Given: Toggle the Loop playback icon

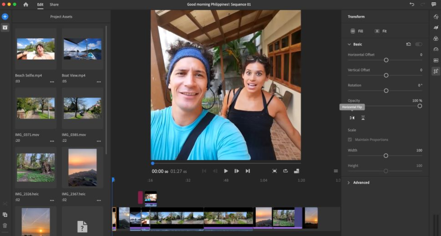Looking at the screenshot, I should [x=286, y=171].
